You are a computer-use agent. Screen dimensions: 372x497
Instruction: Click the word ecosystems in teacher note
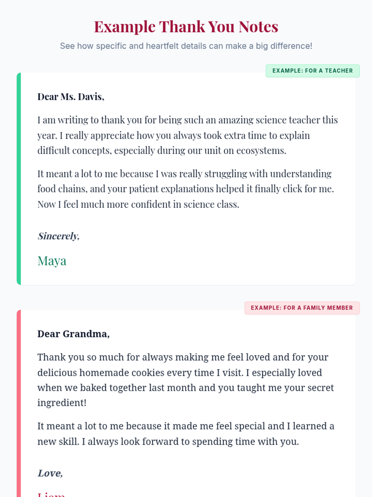[x=261, y=151]
